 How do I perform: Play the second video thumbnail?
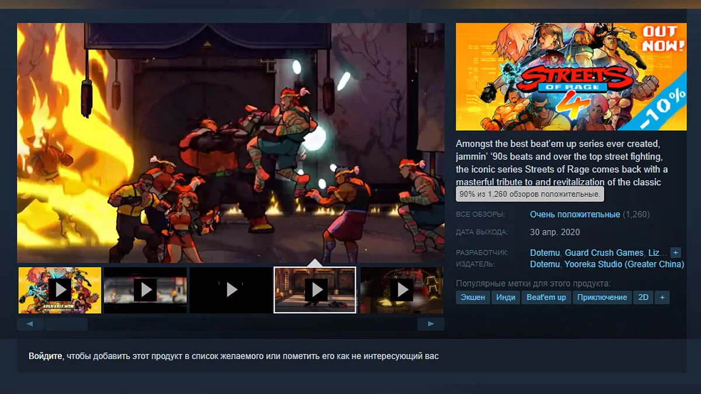[145, 290]
